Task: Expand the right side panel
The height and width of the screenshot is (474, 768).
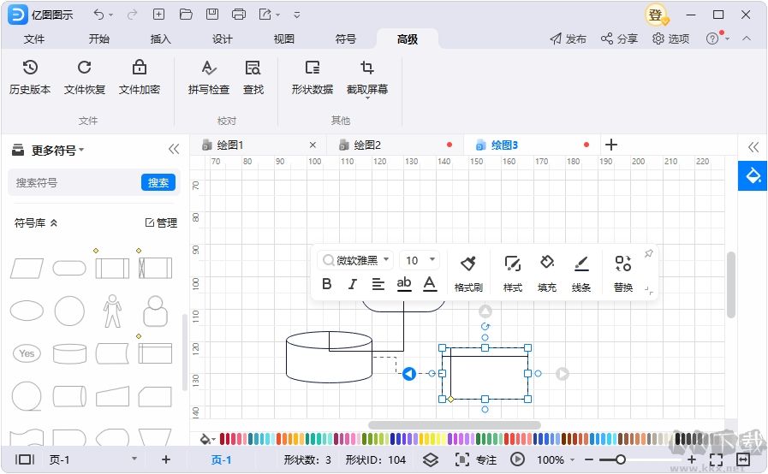Action: [x=753, y=147]
